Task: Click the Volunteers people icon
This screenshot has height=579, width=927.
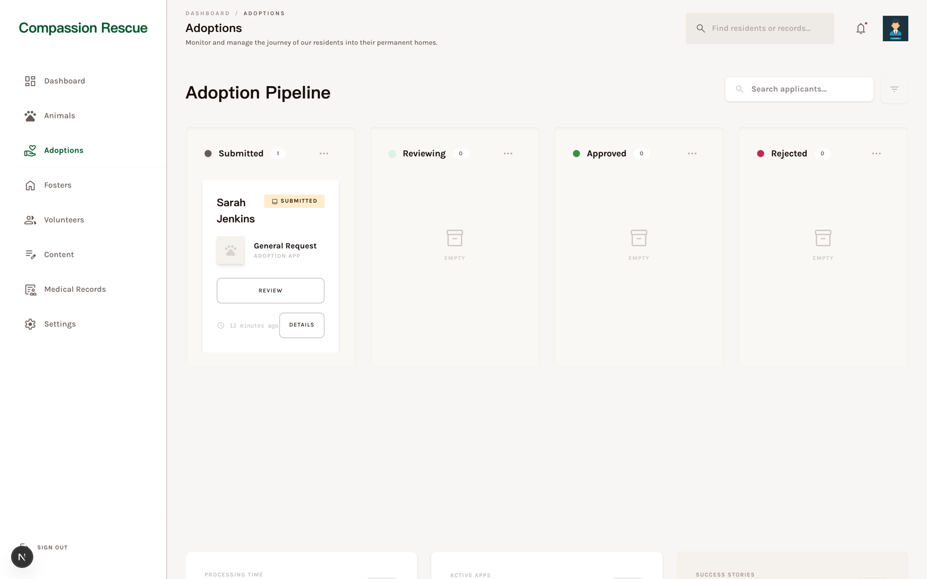Action: (30, 220)
